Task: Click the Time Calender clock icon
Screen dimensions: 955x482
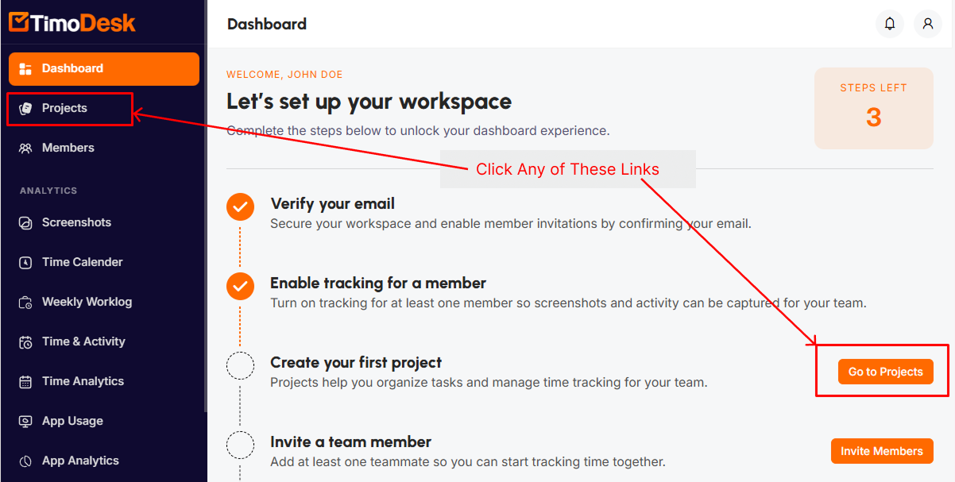Action: point(25,263)
